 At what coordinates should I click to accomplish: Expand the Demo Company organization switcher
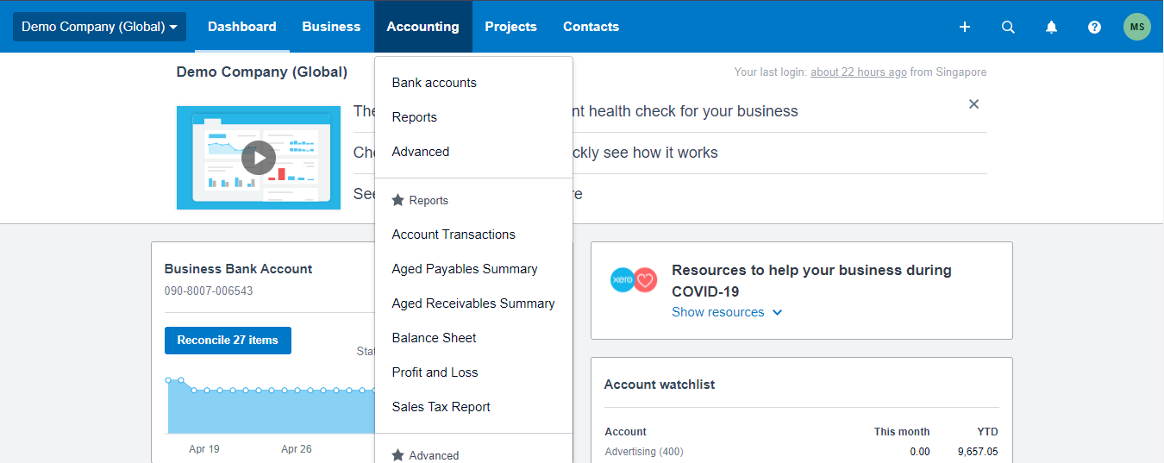click(x=100, y=27)
